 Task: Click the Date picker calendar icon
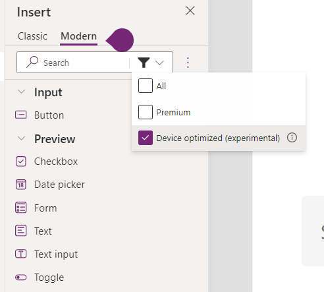tap(21, 185)
